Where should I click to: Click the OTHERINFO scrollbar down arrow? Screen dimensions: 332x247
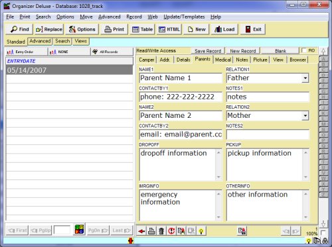(305, 217)
